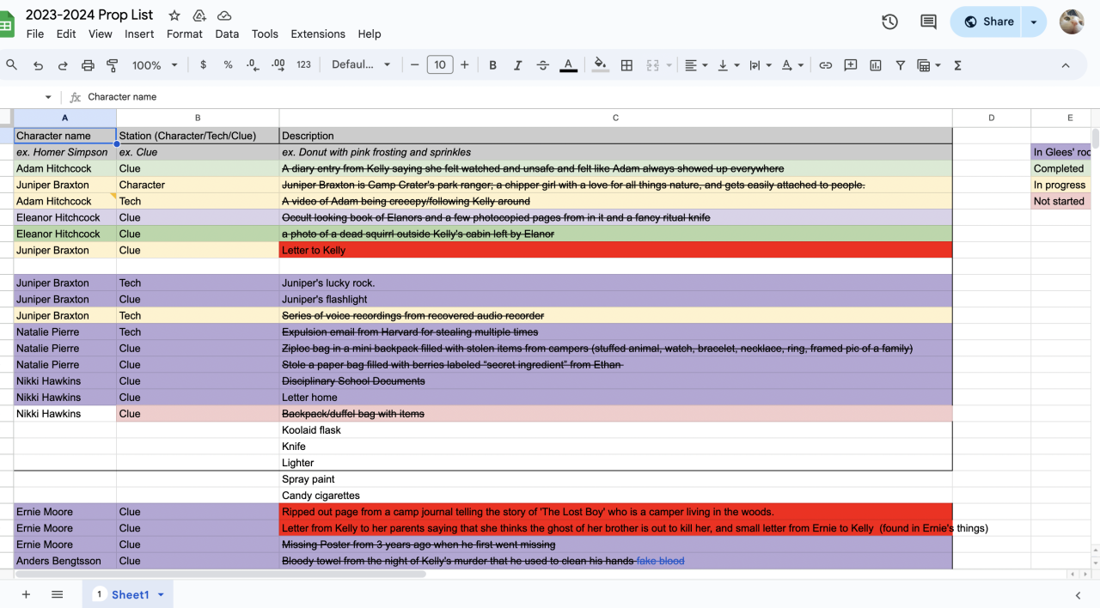Open the fill color picker

pyautogui.click(x=600, y=65)
